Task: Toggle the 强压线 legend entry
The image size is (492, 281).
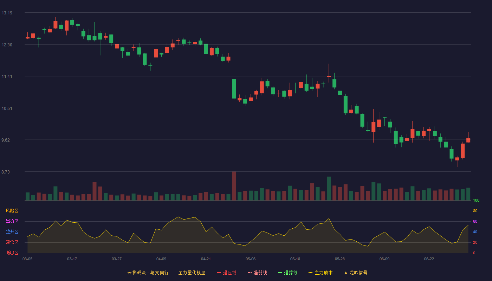Action: point(227,273)
